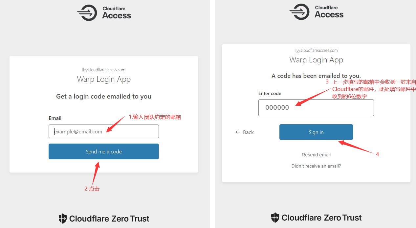
Task: Click the Zero Trust shield icon below the email form
Action: (62, 218)
